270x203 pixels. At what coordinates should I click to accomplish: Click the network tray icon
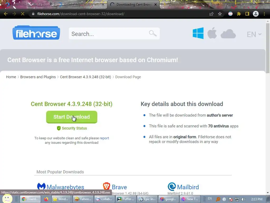click(x=237, y=199)
